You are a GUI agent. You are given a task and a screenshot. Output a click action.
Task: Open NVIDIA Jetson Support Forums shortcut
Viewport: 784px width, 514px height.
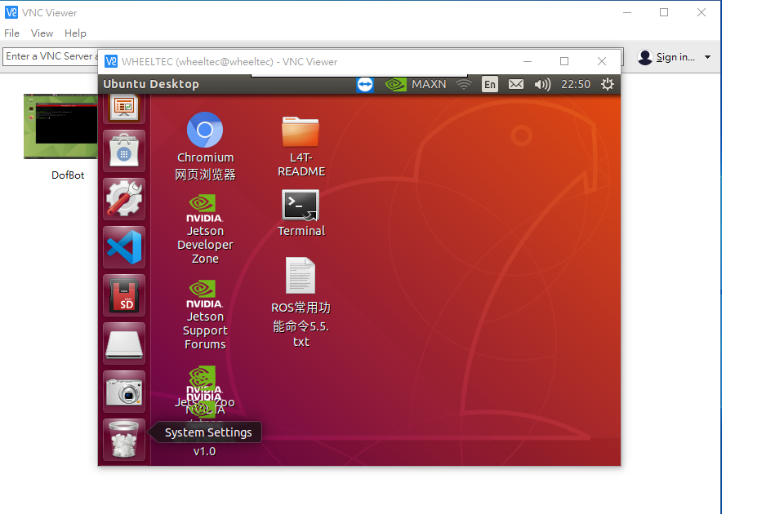click(204, 294)
